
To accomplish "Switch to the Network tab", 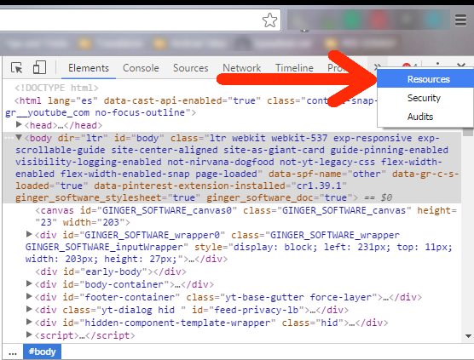I will click(x=241, y=68).
